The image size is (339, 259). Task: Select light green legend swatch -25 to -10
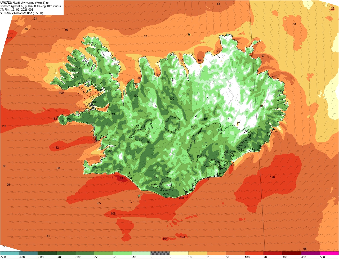click(x=122, y=253)
